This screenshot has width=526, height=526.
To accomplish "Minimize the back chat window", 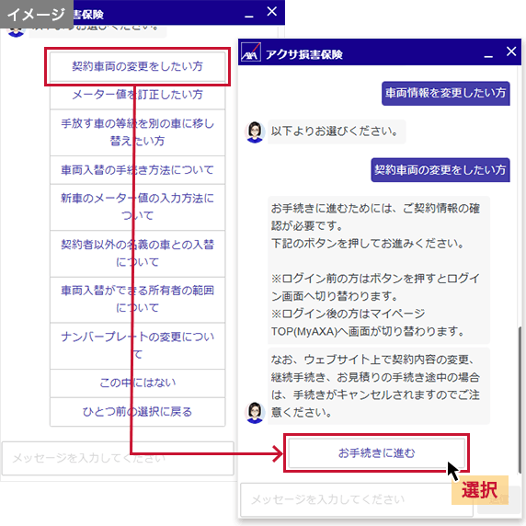I will (x=249, y=16).
